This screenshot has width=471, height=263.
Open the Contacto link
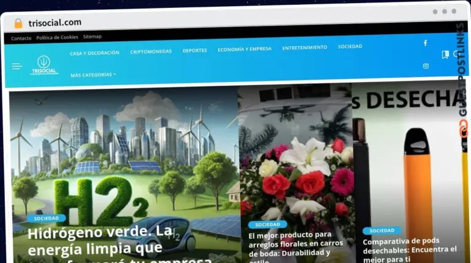click(21, 39)
